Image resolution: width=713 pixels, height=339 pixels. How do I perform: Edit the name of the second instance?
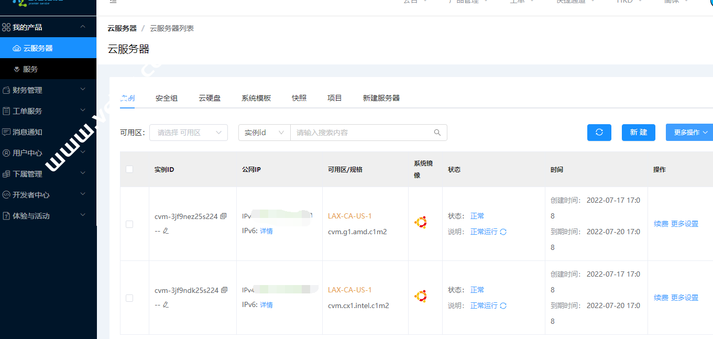pos(166,305)
